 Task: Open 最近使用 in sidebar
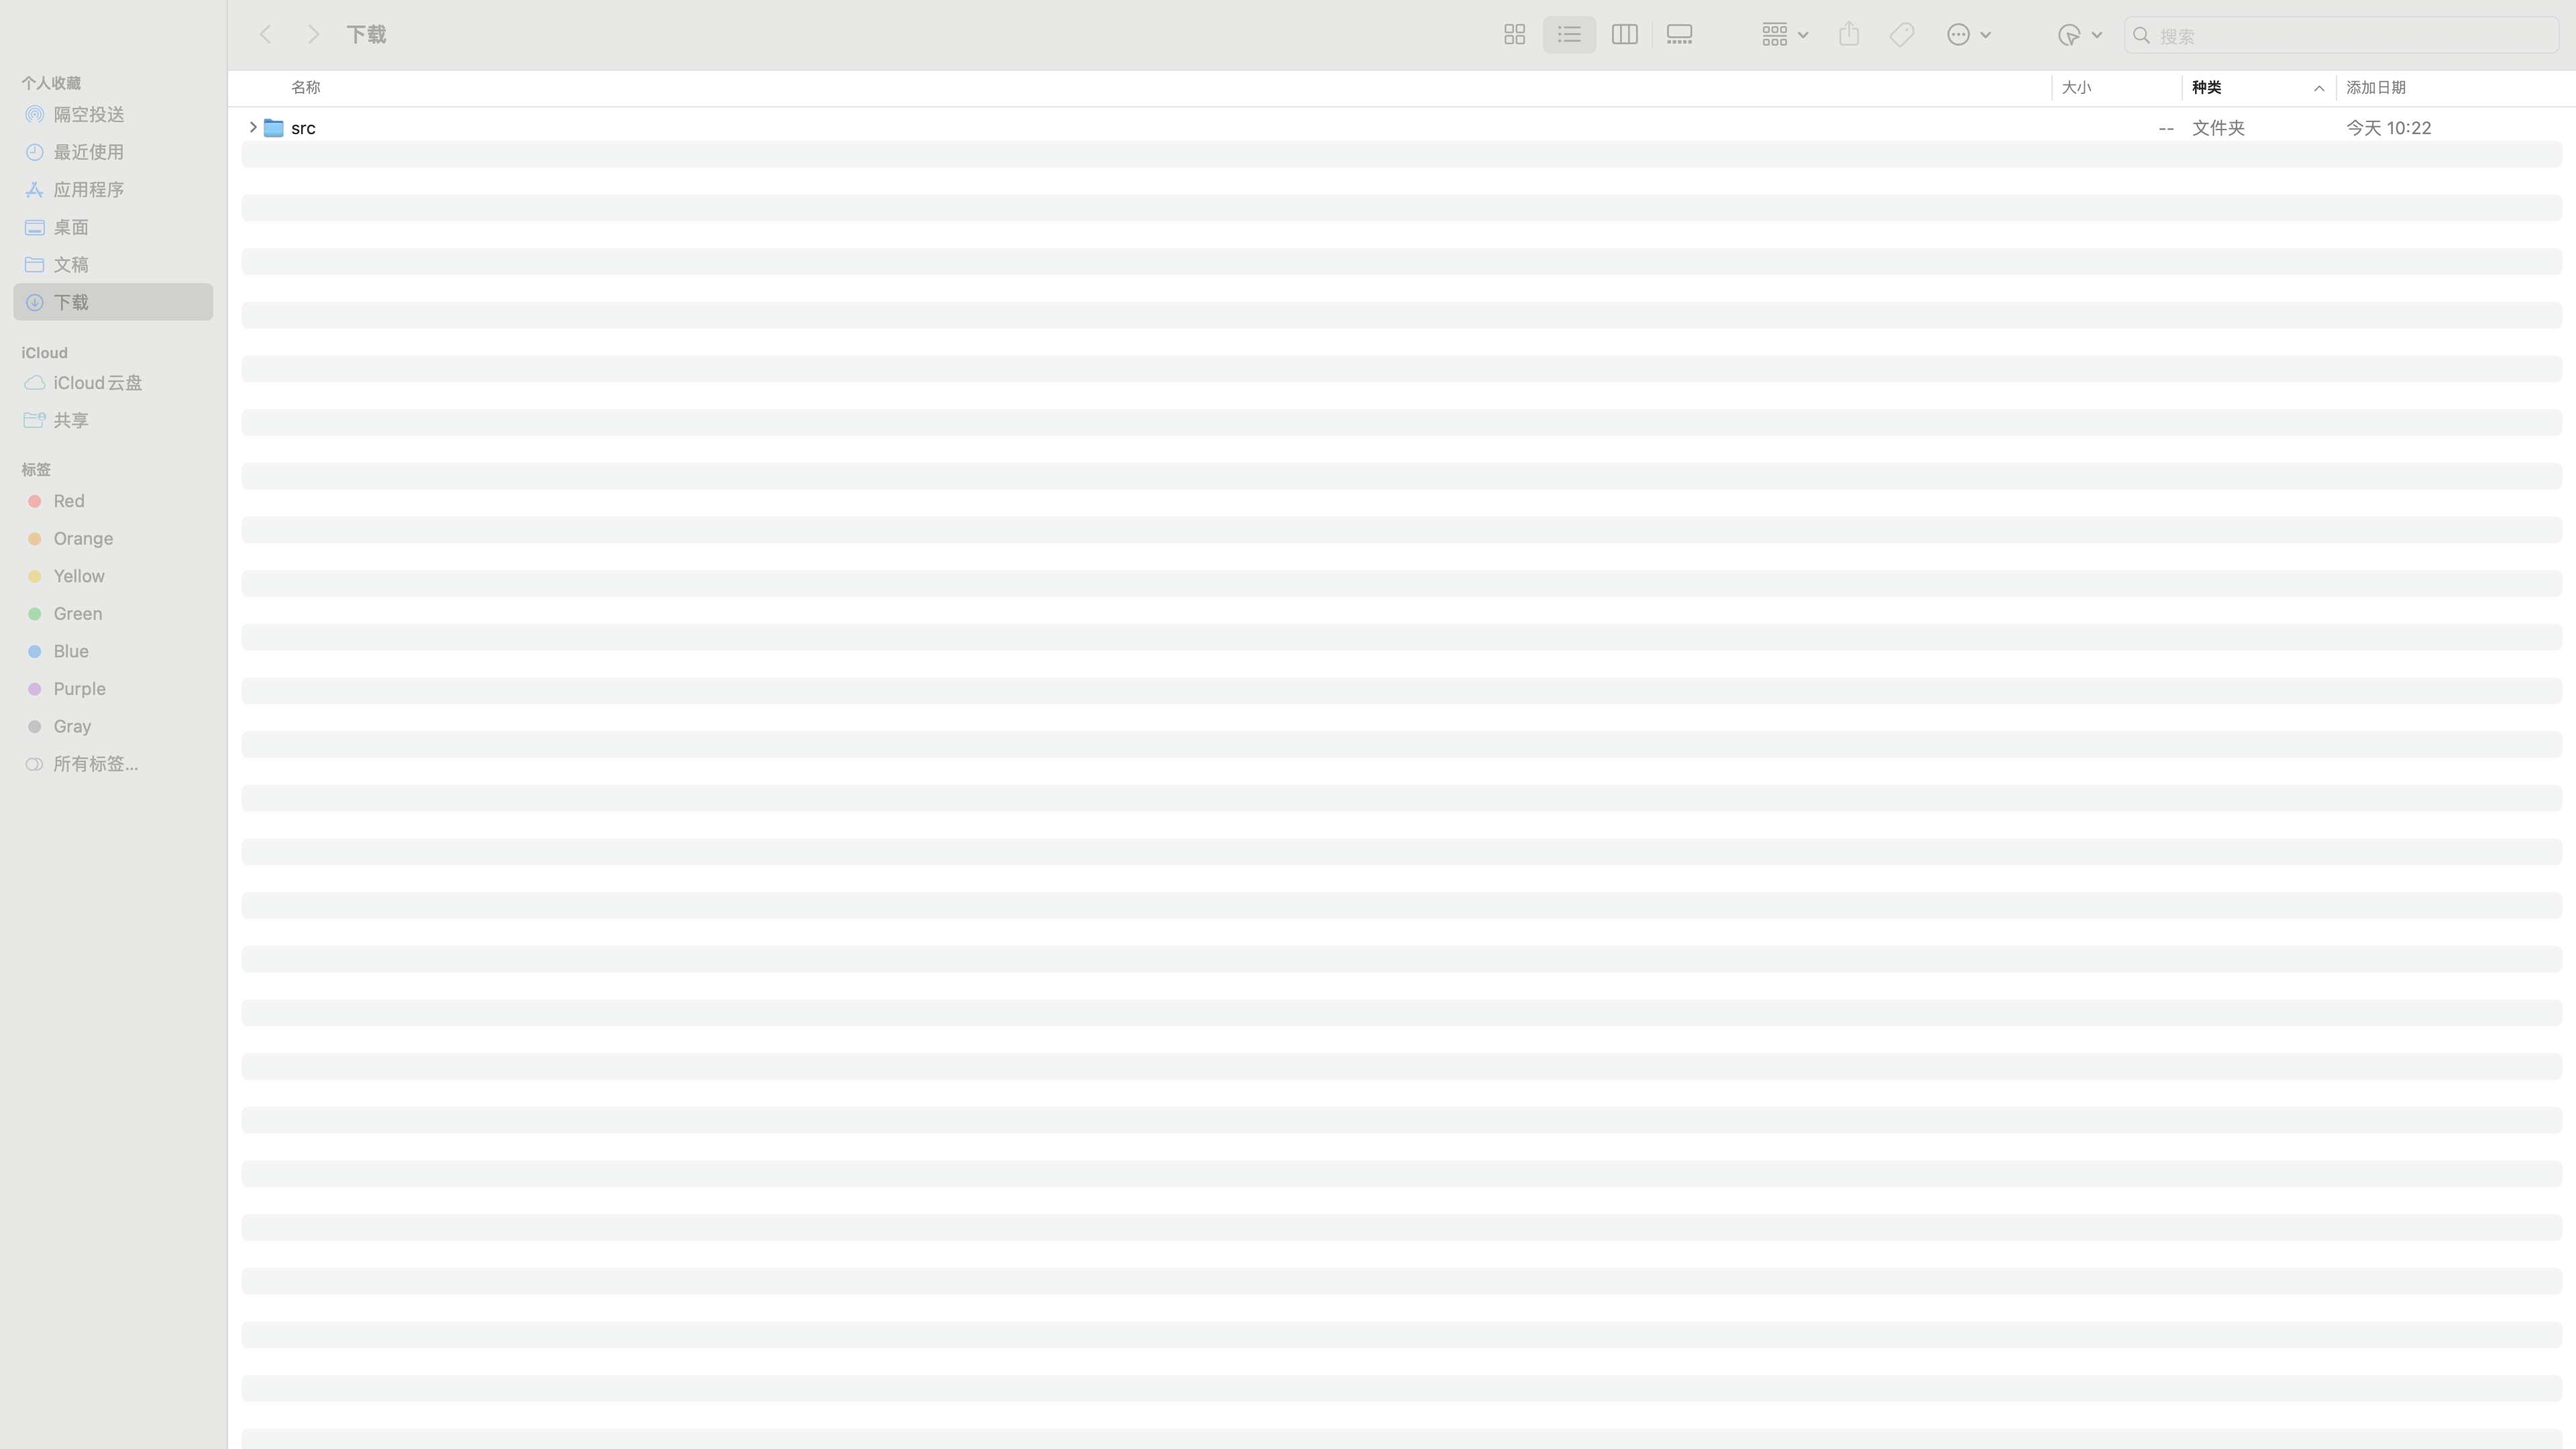click(x=113, y=152)
